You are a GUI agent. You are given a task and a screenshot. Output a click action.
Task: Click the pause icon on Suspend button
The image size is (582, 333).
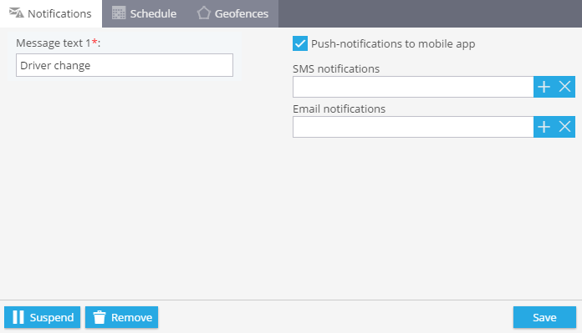pos(18,317)
